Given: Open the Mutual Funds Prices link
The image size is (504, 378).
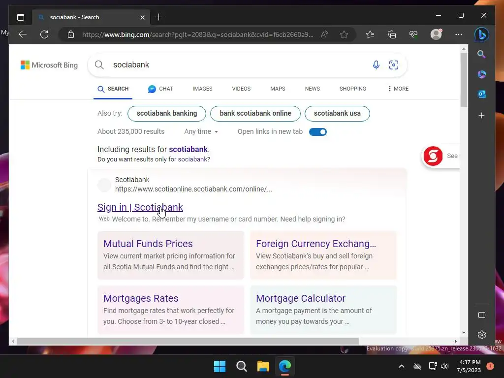Looking at the screenshot, I should point(148,244).
